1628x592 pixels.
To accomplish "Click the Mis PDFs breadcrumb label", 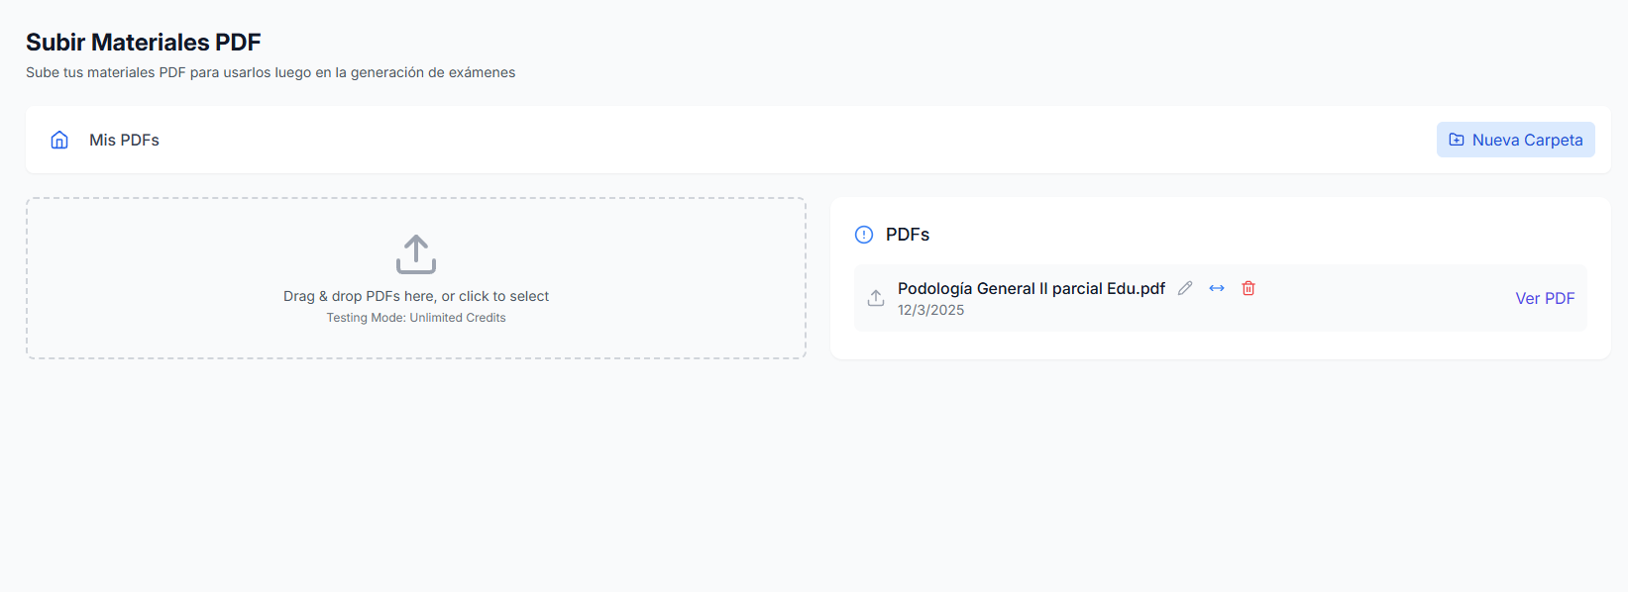I will tap(124, 140).
